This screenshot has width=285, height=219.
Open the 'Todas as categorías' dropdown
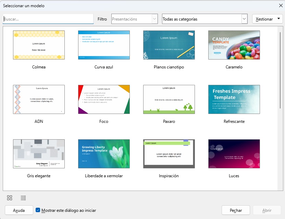click(244, 19)
